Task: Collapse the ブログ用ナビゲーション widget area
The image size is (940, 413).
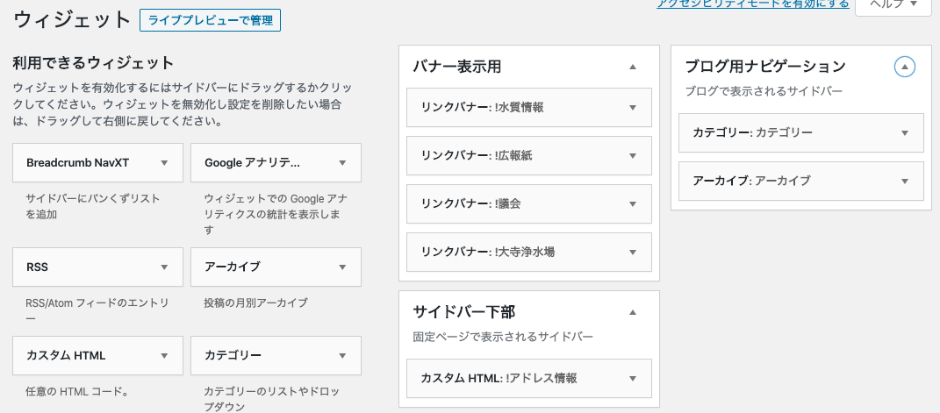Action: 904,67
